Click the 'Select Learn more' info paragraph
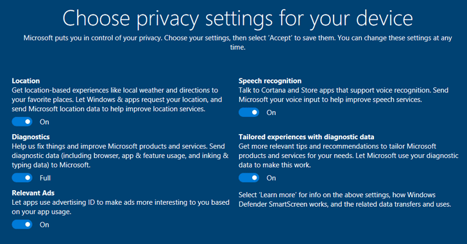Image resolution: width=467 pixels, height=244 pixels. [x=344, y=200]
